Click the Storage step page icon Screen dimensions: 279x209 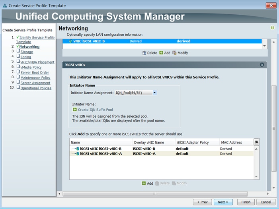tap(18, 51)
